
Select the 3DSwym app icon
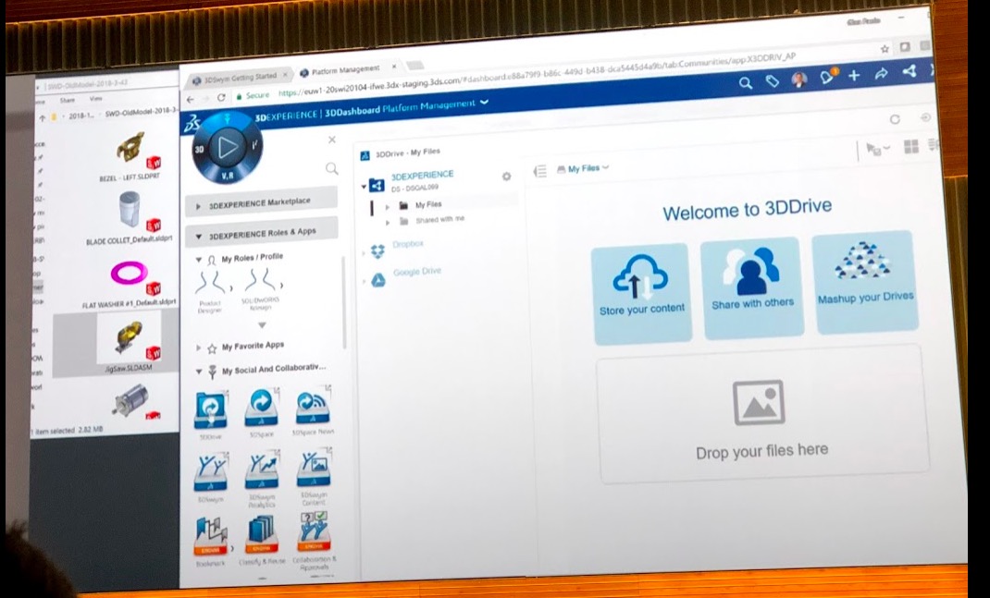tap(210, 471)
